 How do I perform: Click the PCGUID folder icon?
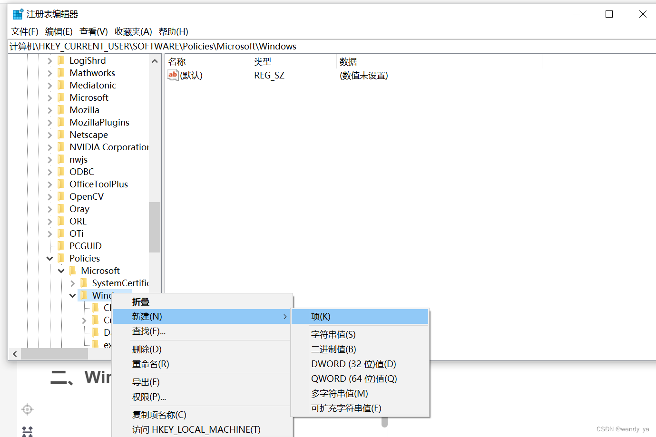point(61,246)
